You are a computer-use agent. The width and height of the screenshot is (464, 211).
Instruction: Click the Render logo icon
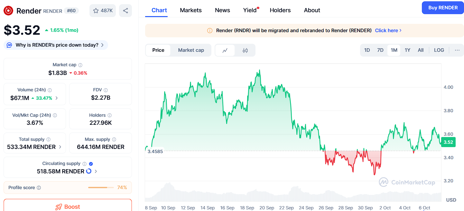8,11
